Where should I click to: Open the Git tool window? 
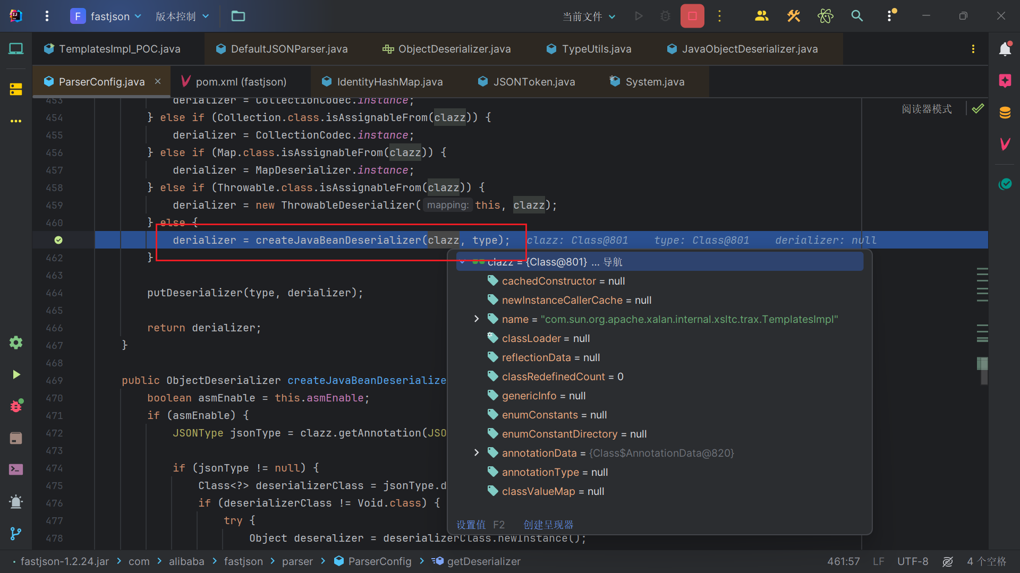[x=16, y=533]
